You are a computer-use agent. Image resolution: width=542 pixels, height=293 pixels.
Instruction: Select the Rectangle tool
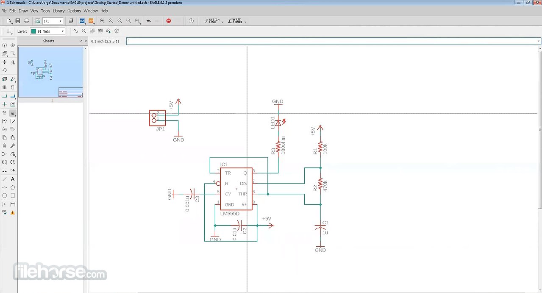pyautogui.click(x=13, y=196)
